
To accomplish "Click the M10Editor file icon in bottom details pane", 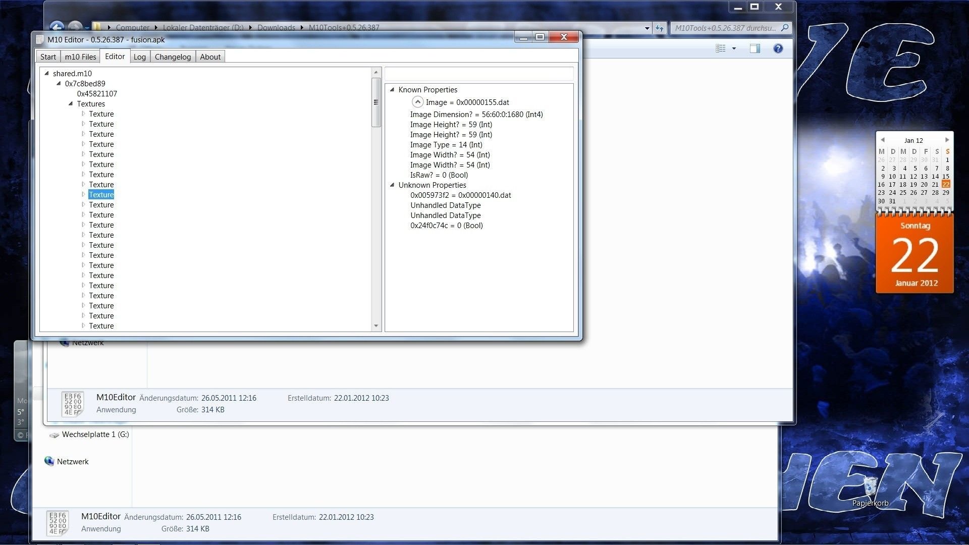I will (x=58, y=523).
